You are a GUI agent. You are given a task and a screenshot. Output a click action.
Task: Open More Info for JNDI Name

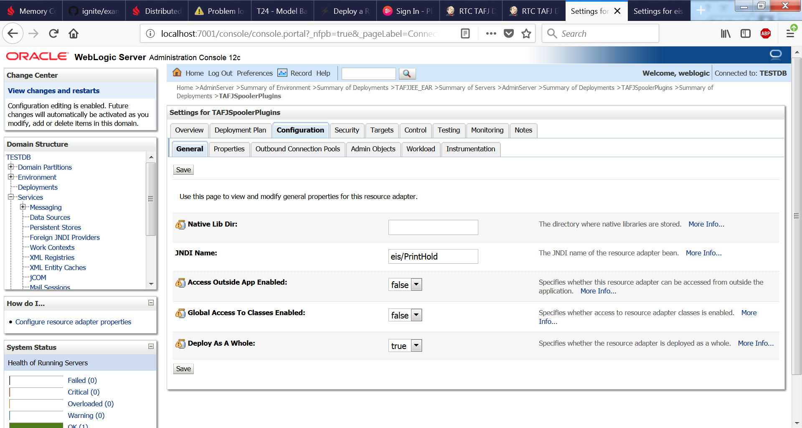[x=703, y=253]
